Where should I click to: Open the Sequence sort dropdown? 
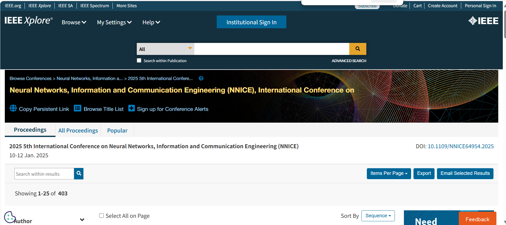[378, 216]
